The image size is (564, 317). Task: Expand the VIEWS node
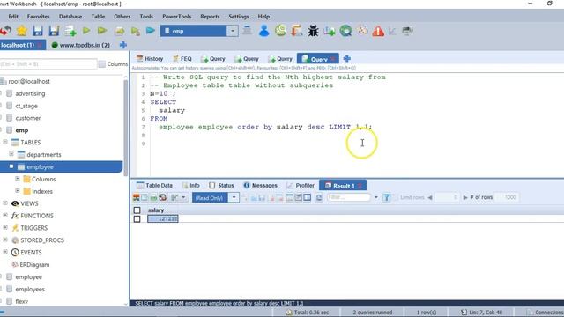click(5, 203)
